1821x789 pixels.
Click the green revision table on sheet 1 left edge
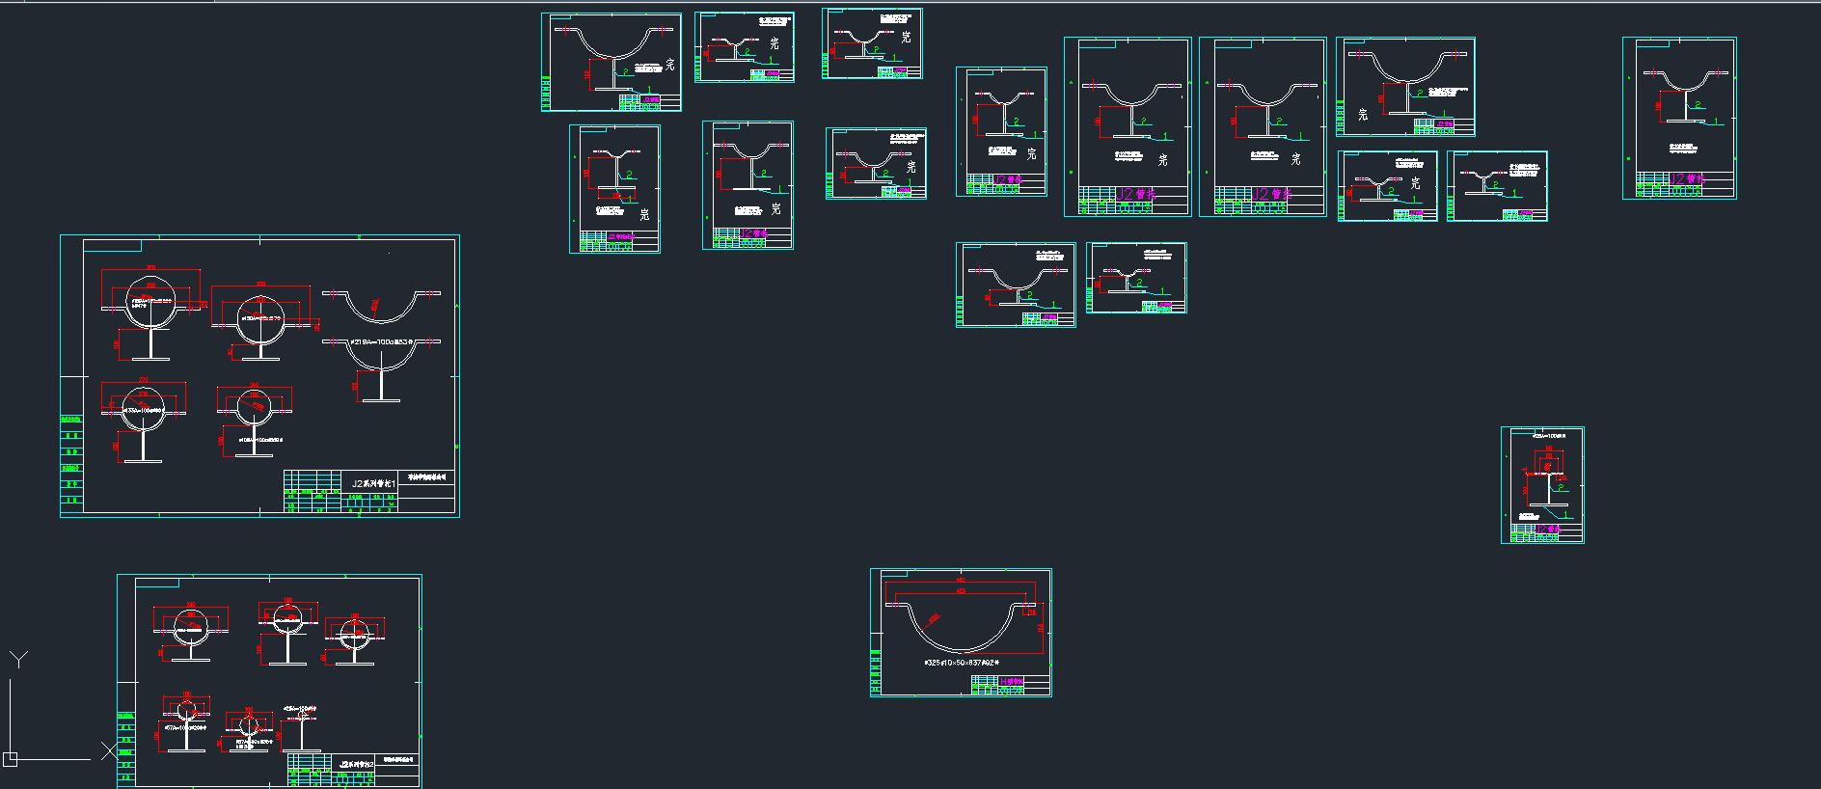(71, 459)
